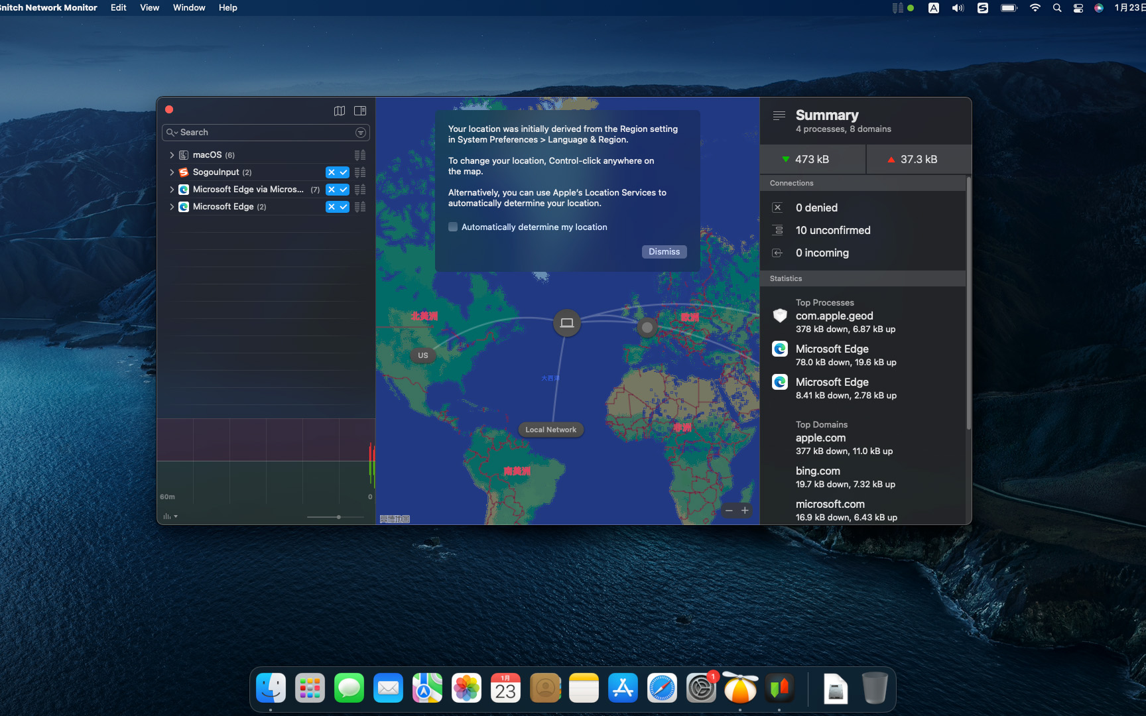Image resolution: width=1146 pixels, height=716 pixels.
Task: Open the map view toolbar icon
Action: point(340,111)
